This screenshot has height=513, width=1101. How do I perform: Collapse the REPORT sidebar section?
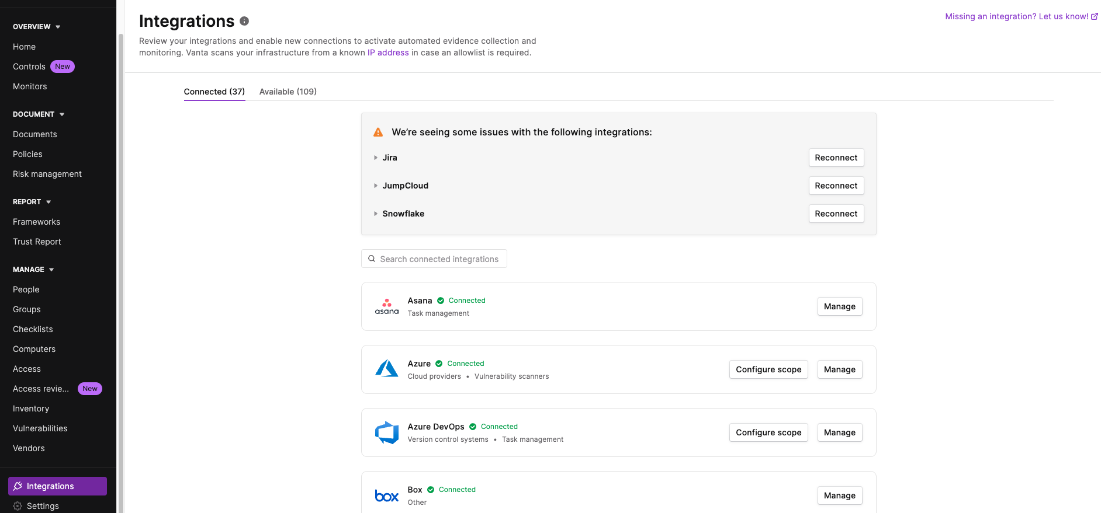pos(32,202)
